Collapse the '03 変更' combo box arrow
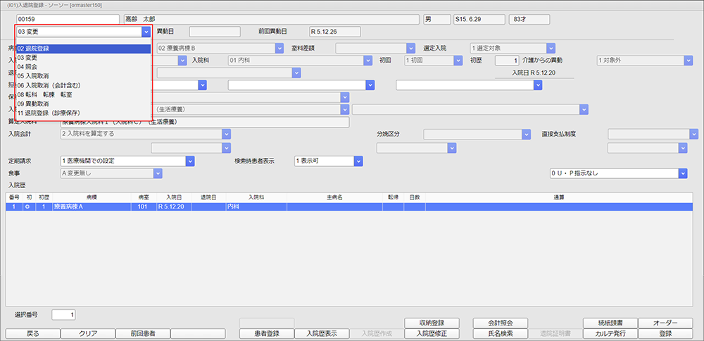Viewport: 704px width, 341px height. (146, 32)
